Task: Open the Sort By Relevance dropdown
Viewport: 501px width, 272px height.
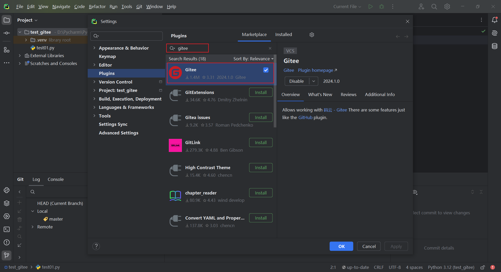Action: [253, 59]
